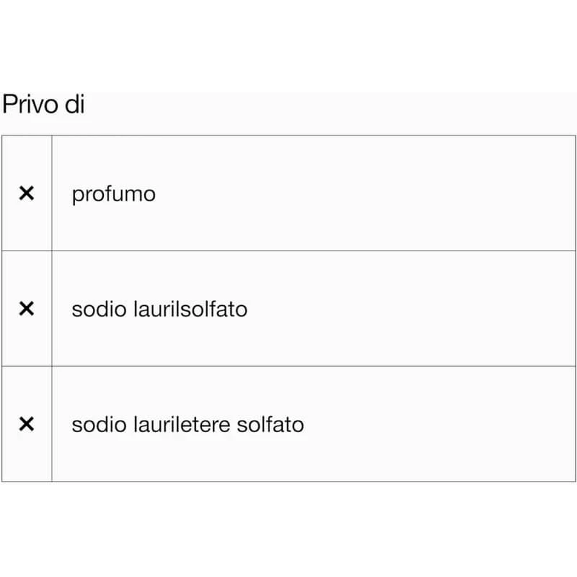Click the word solfato in last row

tap(271, 424)
